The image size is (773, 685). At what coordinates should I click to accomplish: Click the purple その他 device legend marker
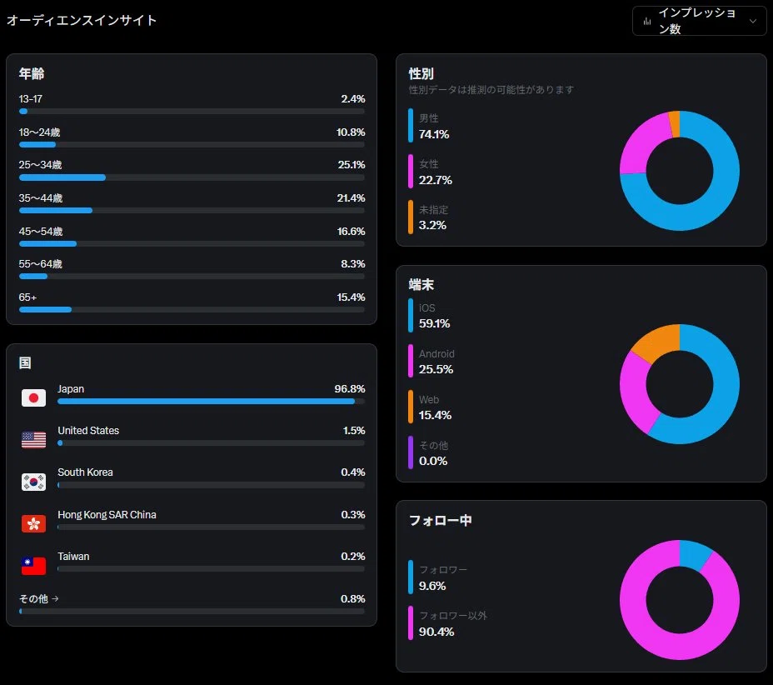point(411,452)
